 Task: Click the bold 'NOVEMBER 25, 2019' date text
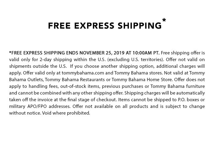(102, 53)
